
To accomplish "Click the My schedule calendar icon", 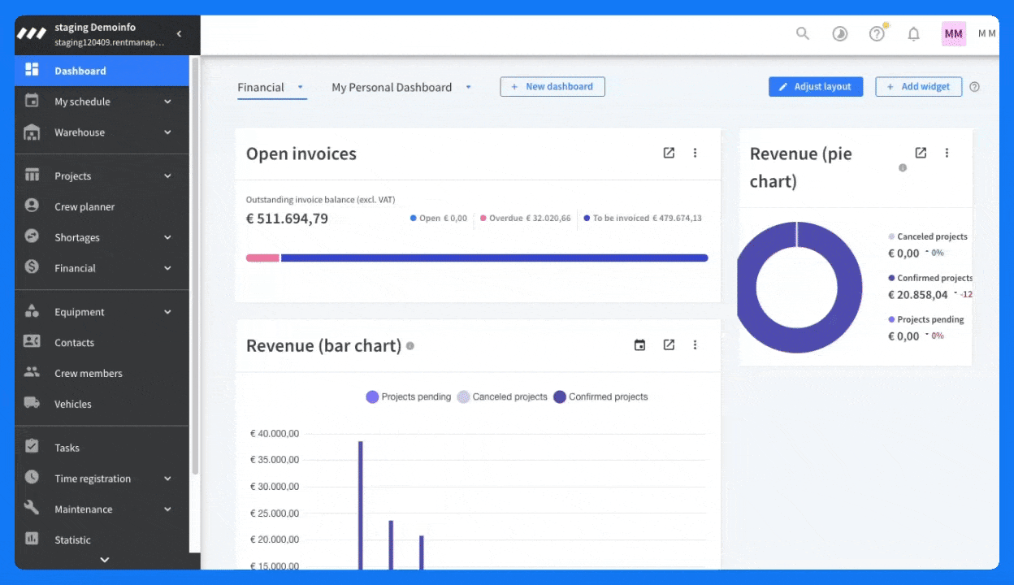I will [x=32, y=101].
